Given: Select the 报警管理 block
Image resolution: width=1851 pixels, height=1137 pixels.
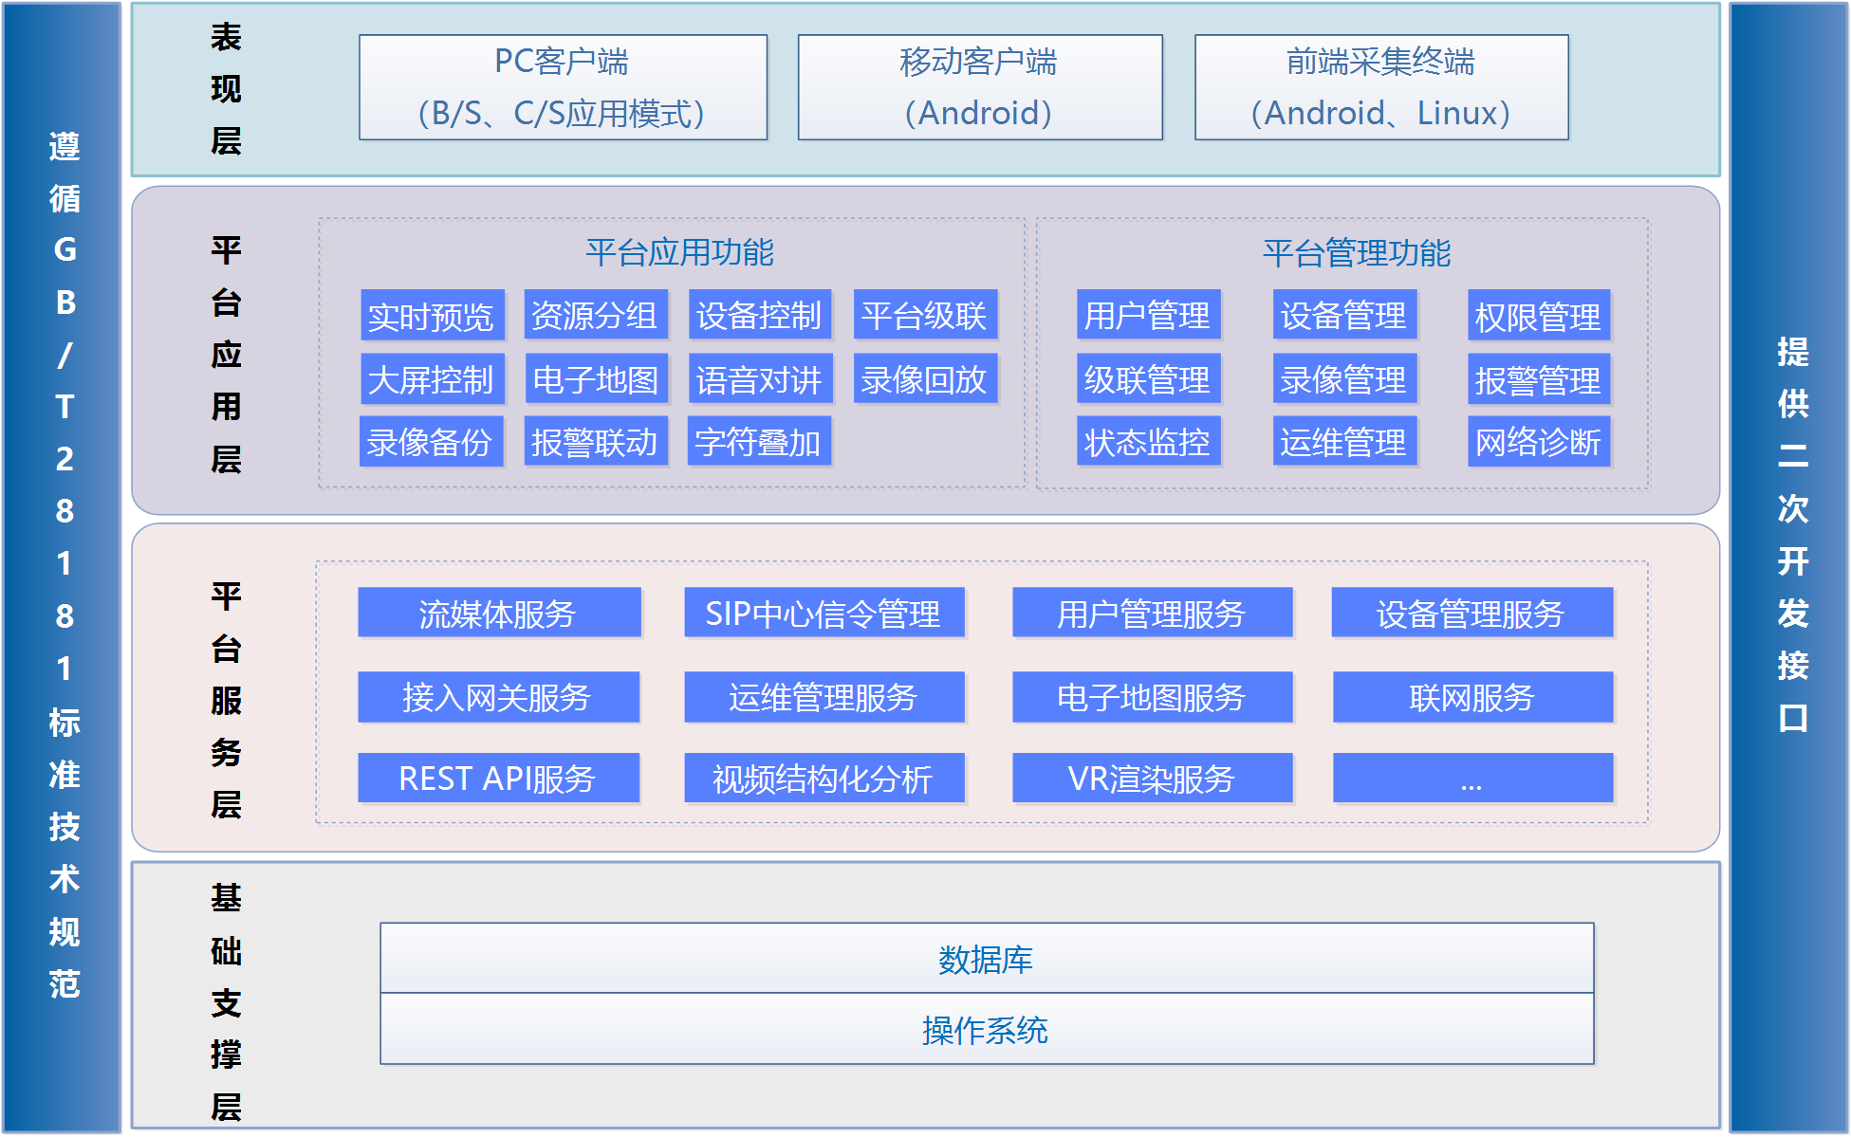Looking at the screenshot, I should click(x=1539, y=379).
